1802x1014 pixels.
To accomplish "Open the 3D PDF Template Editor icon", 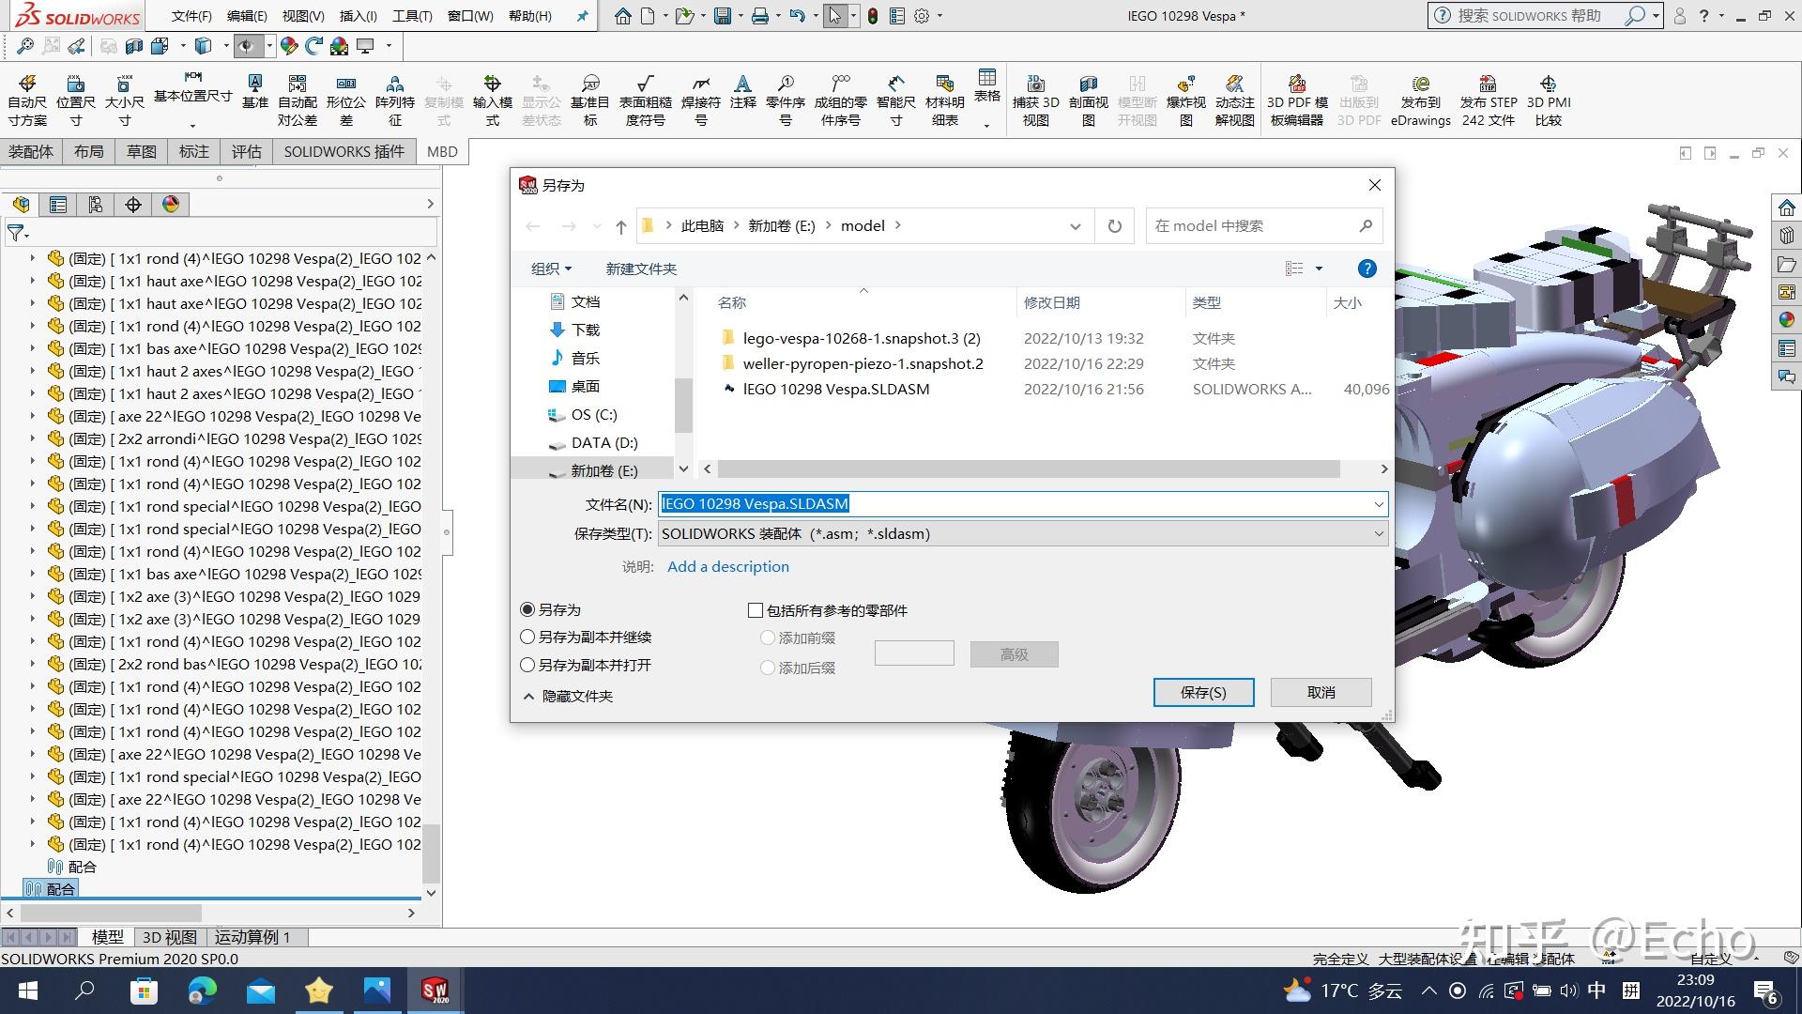I will pyautogui.click(x=1297, y=100).
